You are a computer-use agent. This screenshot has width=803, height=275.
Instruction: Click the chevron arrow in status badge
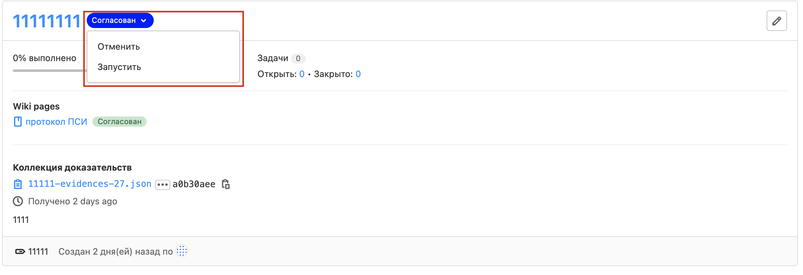[x=144, y=21]
